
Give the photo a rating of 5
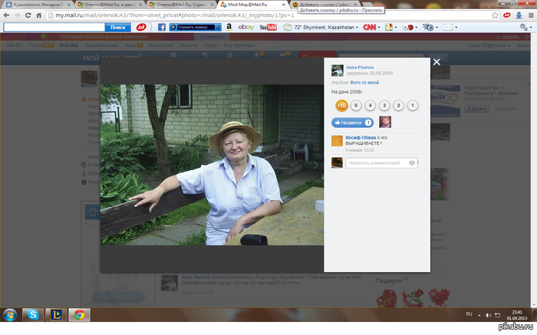tap(356, 105)
